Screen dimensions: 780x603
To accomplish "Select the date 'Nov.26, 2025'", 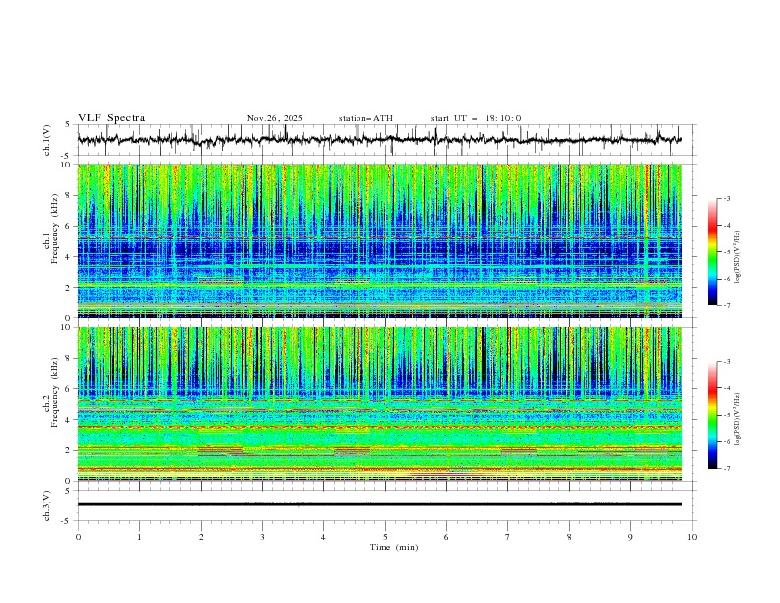I will 275,118.
